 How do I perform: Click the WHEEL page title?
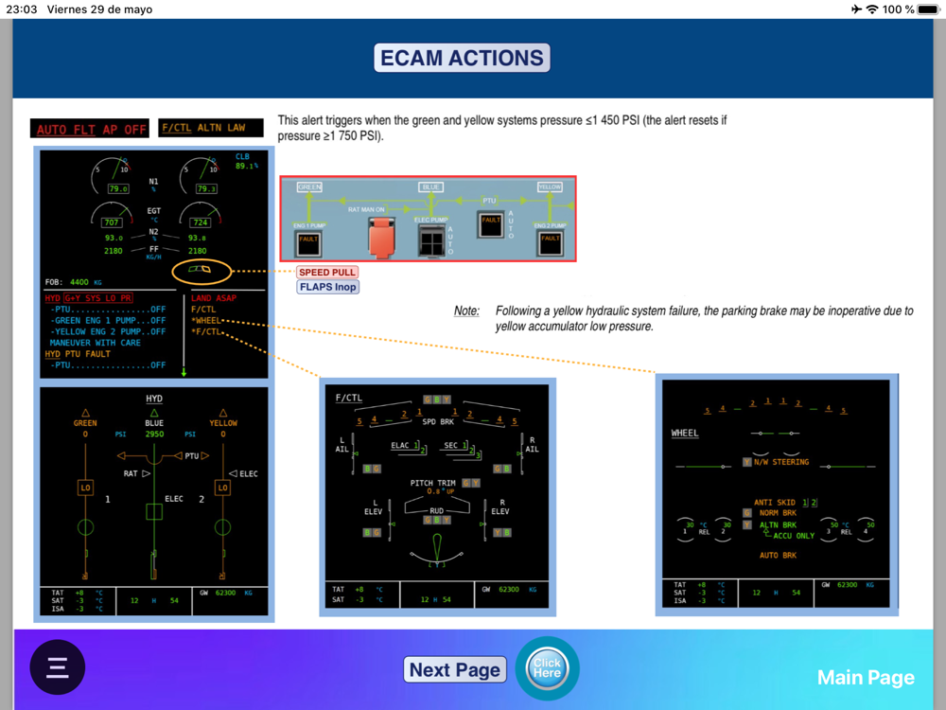click(x=685, y=434)
